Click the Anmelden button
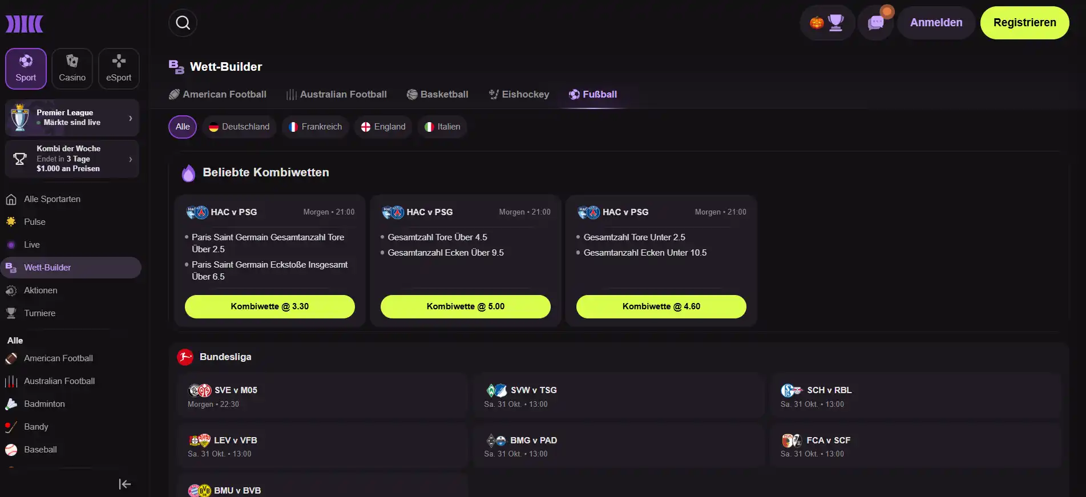 coord(936,23)
